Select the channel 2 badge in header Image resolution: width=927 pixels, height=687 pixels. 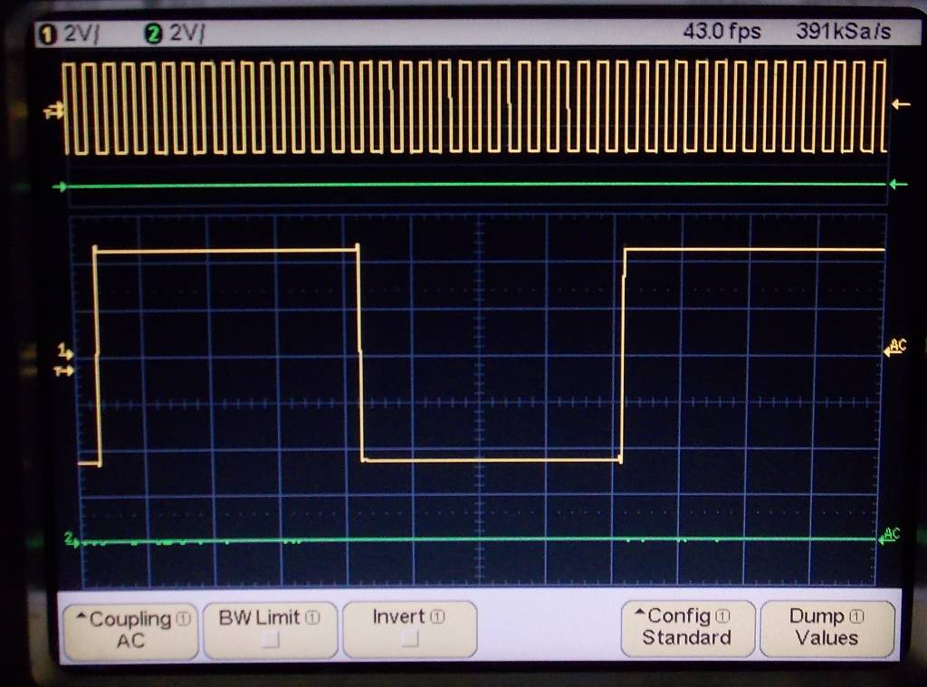[152, 34]
